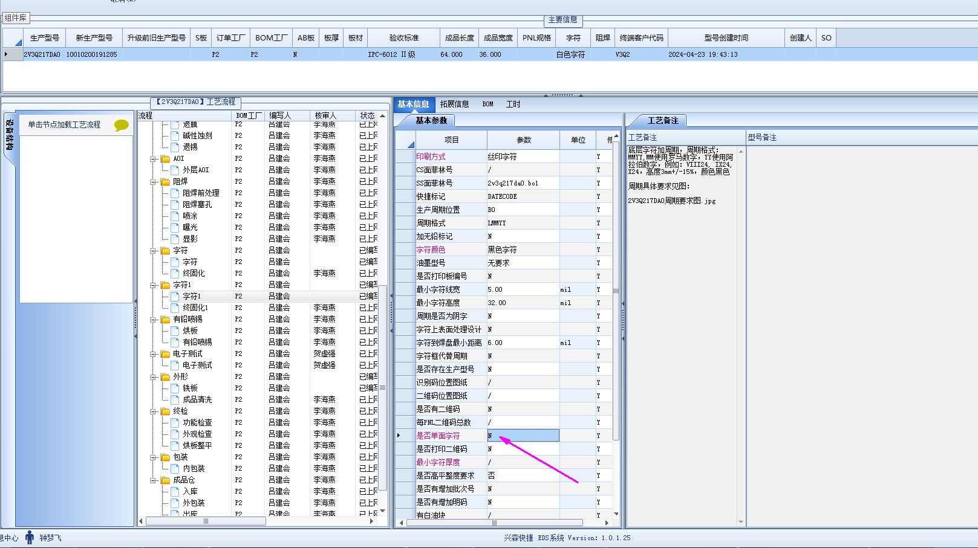Select the 基本参数 panel tab
This screenshot has width=978, height=548.
(x=431, y=121)
